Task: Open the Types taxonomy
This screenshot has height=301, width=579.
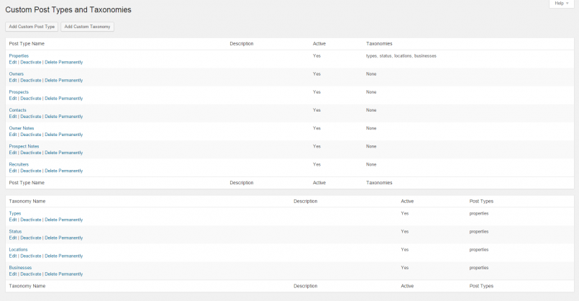Action: pyautogui.click(x=15, y=213)
